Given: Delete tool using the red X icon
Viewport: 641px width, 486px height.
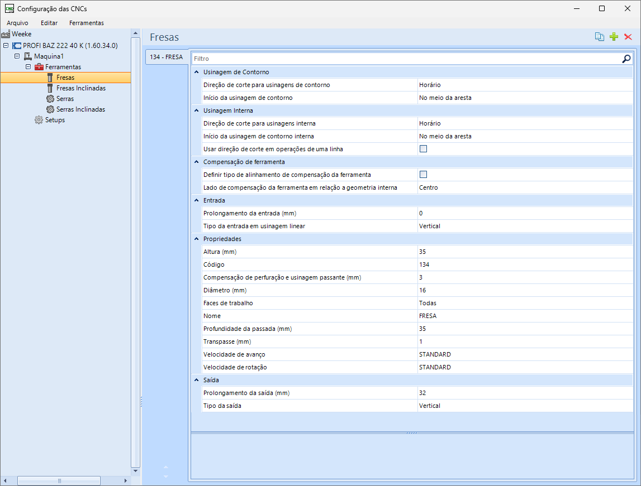Looking at the screenshot, I should coord(628,37).
